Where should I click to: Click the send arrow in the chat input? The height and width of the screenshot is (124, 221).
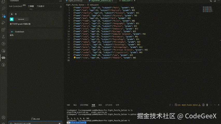[x=59, y=123]
